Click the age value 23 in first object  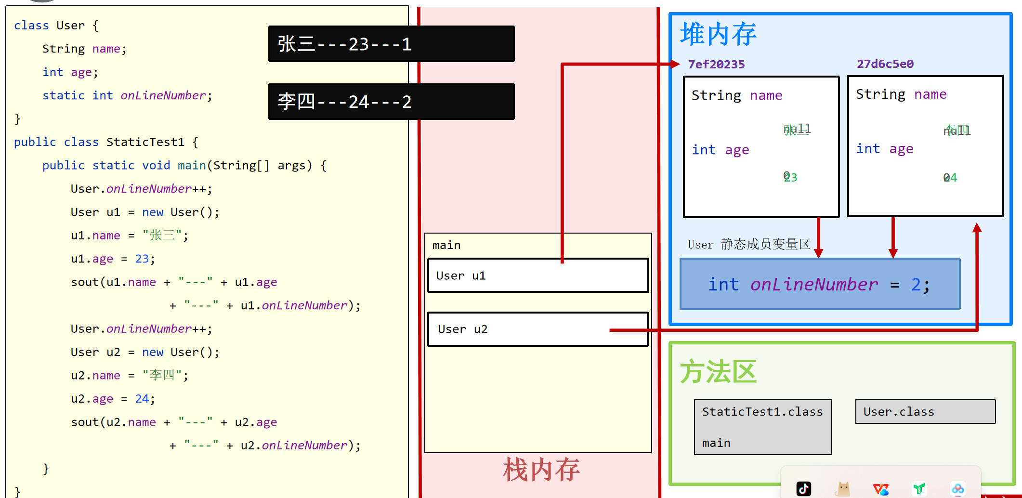tap(790, 177)
